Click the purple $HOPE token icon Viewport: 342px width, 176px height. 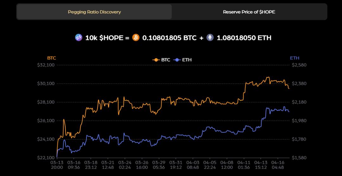[79, 38]
